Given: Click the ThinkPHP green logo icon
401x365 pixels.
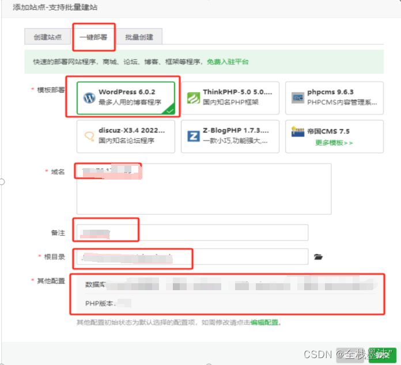Looking at the screenshot, I should (x=194, y=98).
